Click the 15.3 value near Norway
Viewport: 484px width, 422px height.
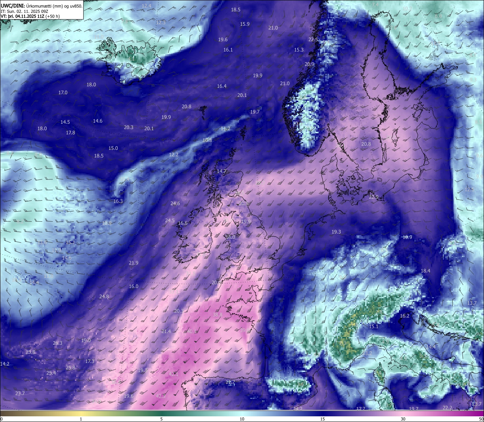[x=299, y=50]
